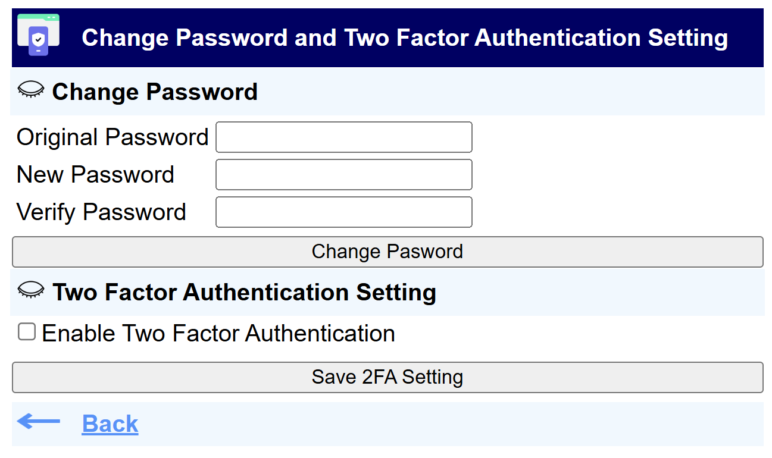Click eye icon beside Two Factor Authentication Setting
Viewport: 772px width, 458px height.
31,290
